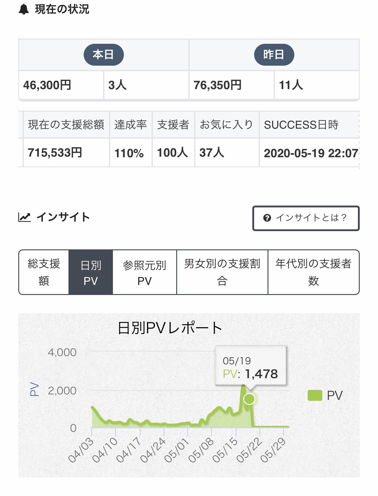Click the chart icon next to インサイト
The image size is (378, 496).
[24, 217]
